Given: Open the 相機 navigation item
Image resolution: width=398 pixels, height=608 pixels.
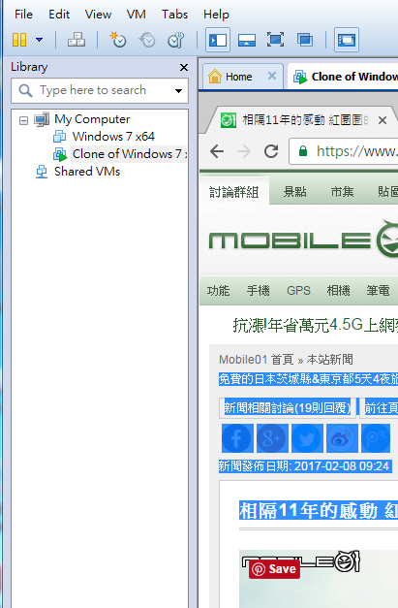Looking at the screenshot, I should click(338, 291).
